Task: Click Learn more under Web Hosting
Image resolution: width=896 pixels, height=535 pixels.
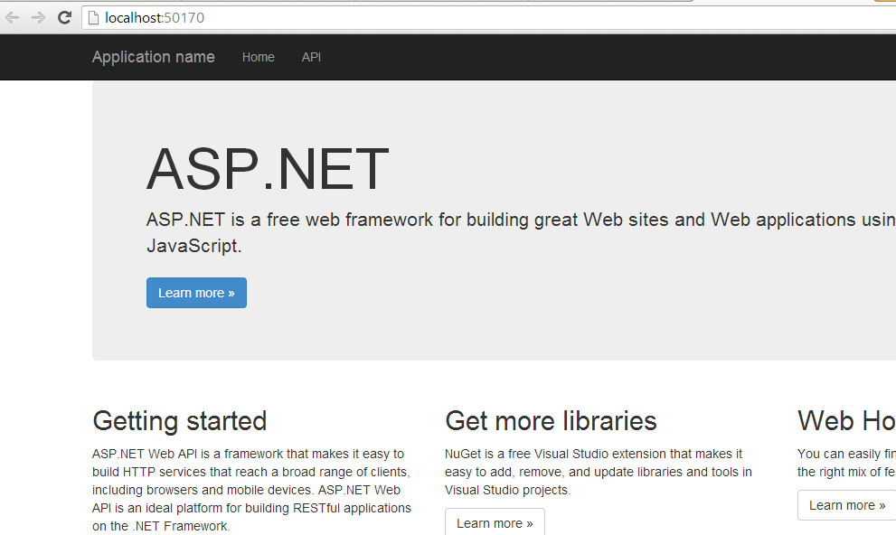Action: pos(846,505)
